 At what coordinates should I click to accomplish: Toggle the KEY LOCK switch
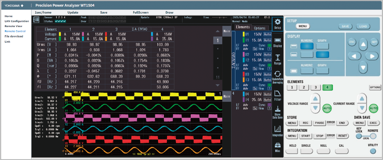(359, 137)
